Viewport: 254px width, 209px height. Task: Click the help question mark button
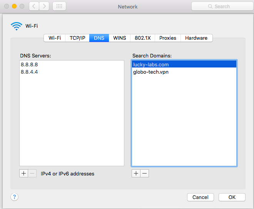(14, 197)
